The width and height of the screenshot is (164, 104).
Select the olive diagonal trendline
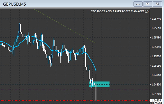(65, 26)
